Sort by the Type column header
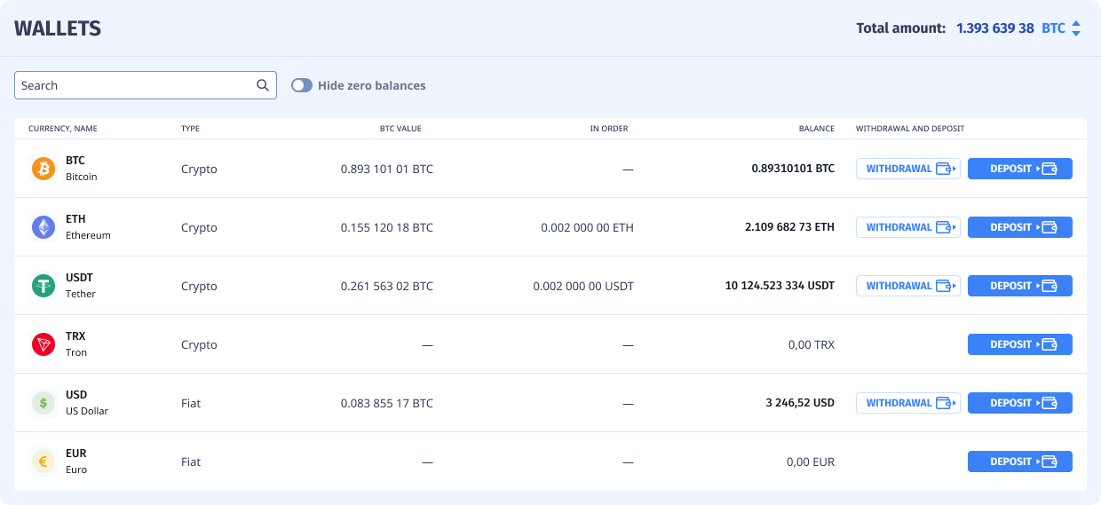This screenshot has width=1101, height=505. [x=190, y=129]
